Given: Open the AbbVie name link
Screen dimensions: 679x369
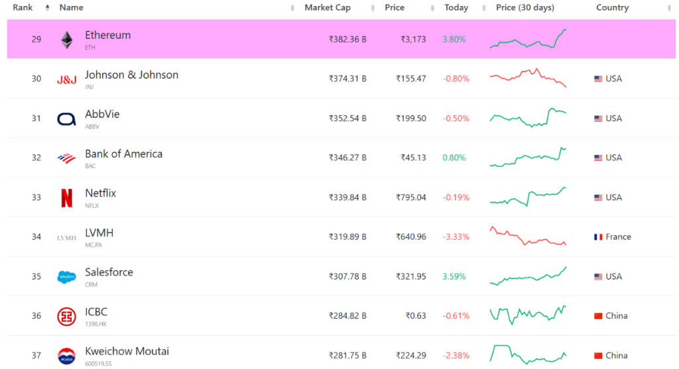Looking at the screenshot, I should (x=102, y=114).
